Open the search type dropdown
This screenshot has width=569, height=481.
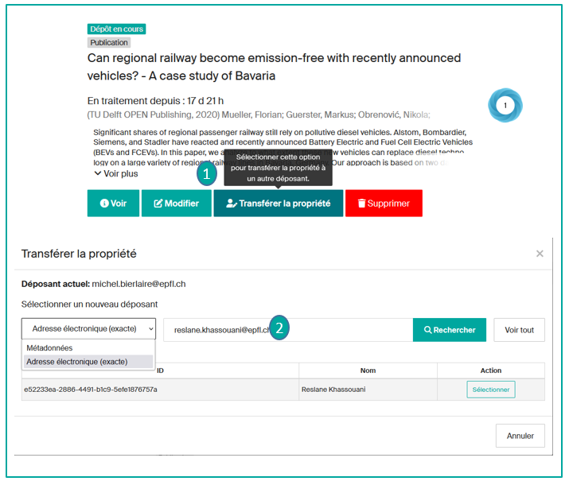pos(88,329)
